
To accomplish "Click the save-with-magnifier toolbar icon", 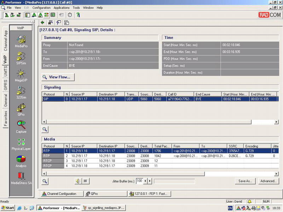I will tap(51, 23).
